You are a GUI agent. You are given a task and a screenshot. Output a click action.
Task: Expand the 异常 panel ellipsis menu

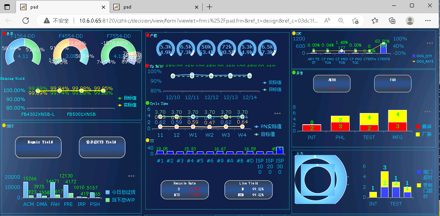(x=428, y=111)
